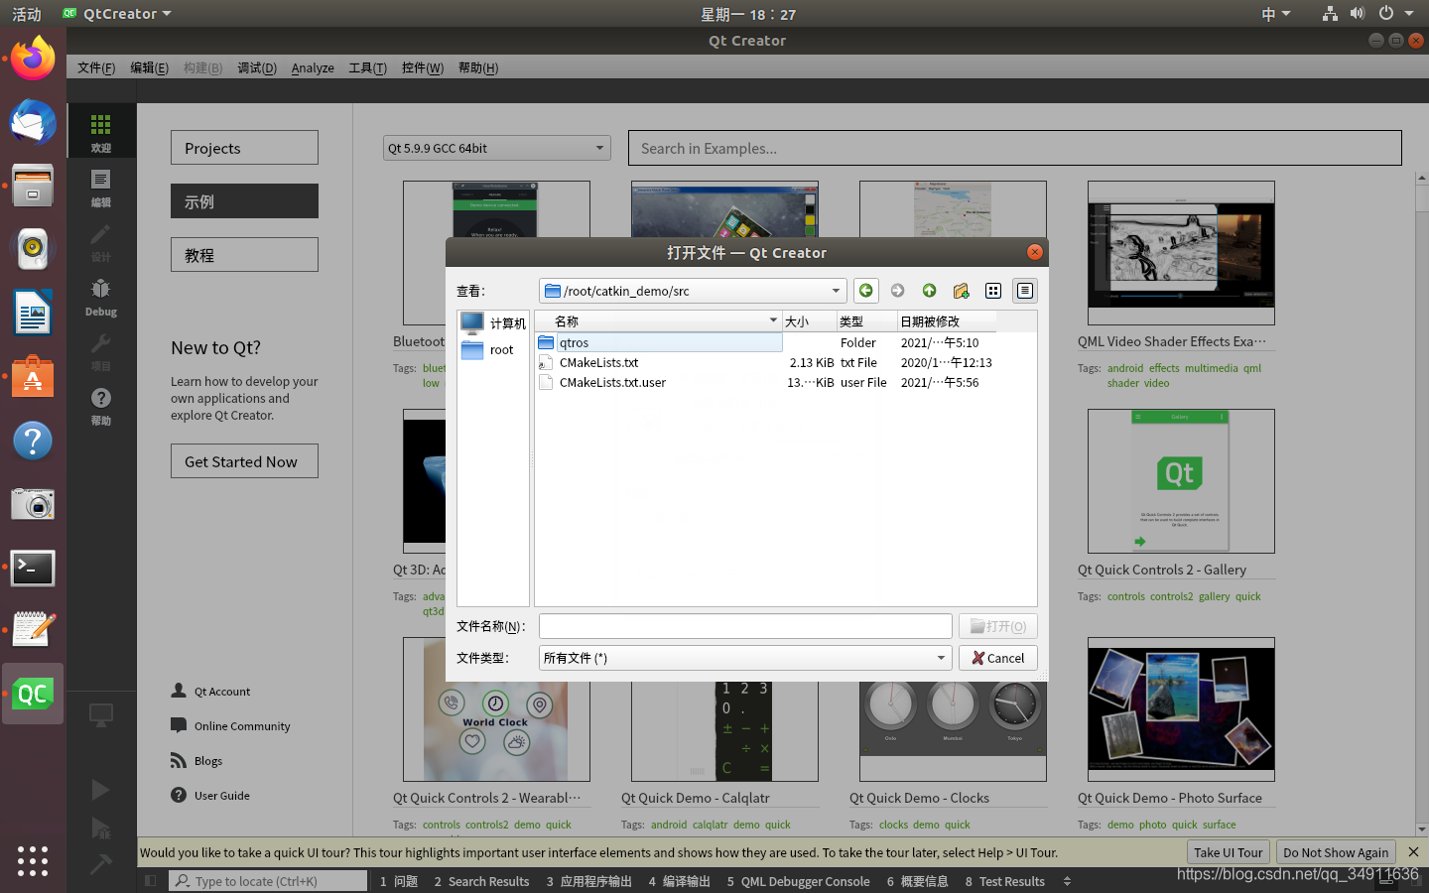Open the Projects mode wrench icon

[x=101, y=350]
